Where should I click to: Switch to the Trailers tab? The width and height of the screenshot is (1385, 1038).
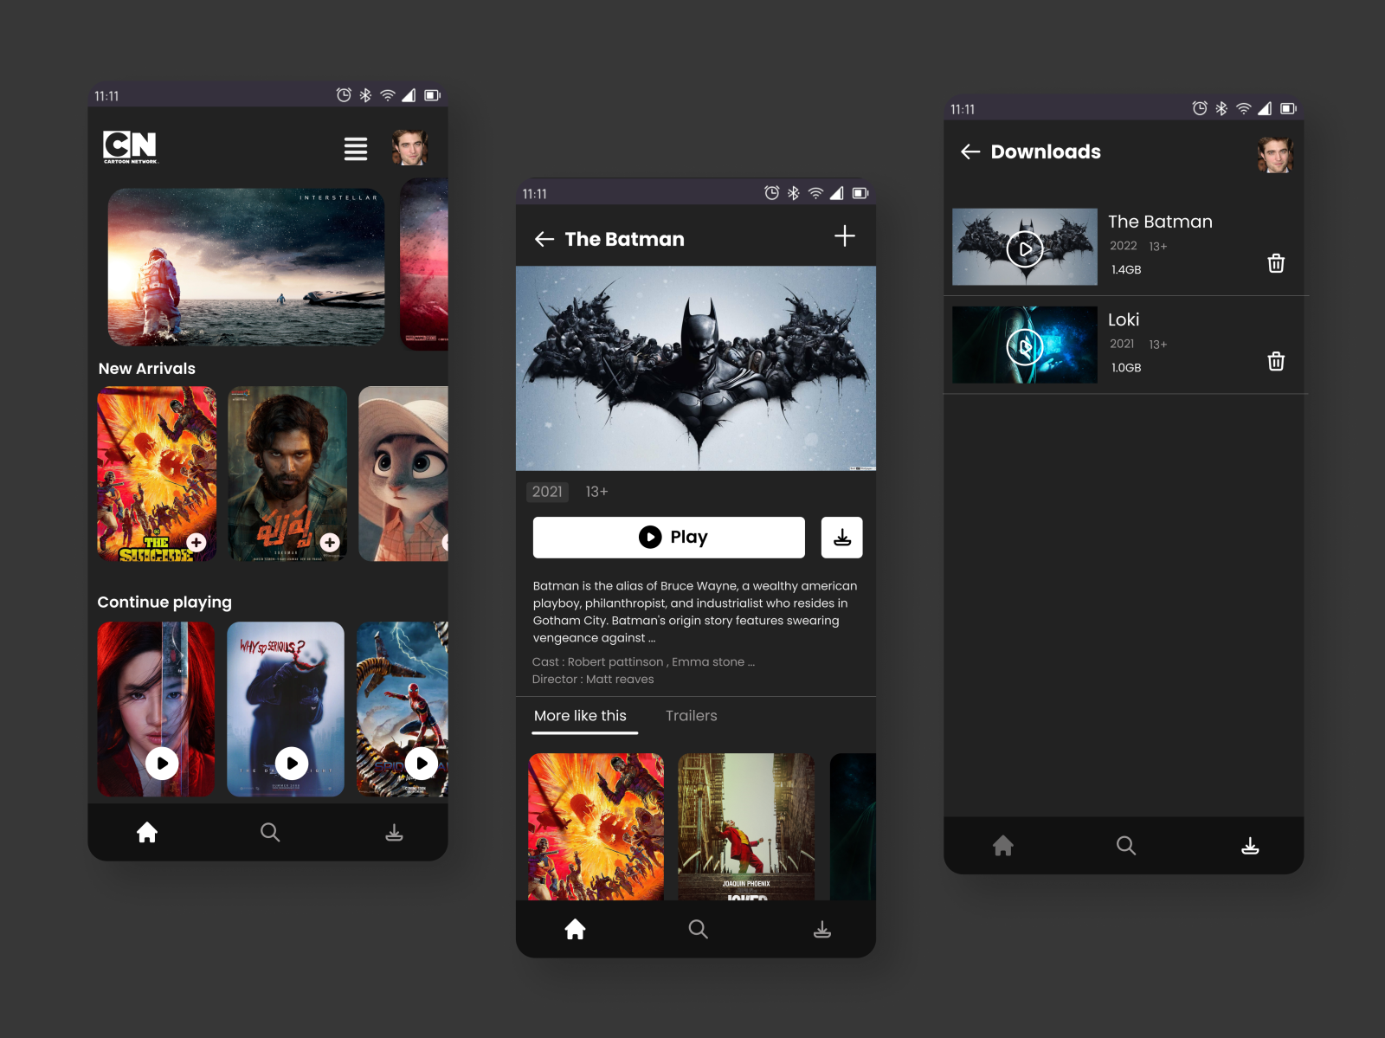(691, 716)
